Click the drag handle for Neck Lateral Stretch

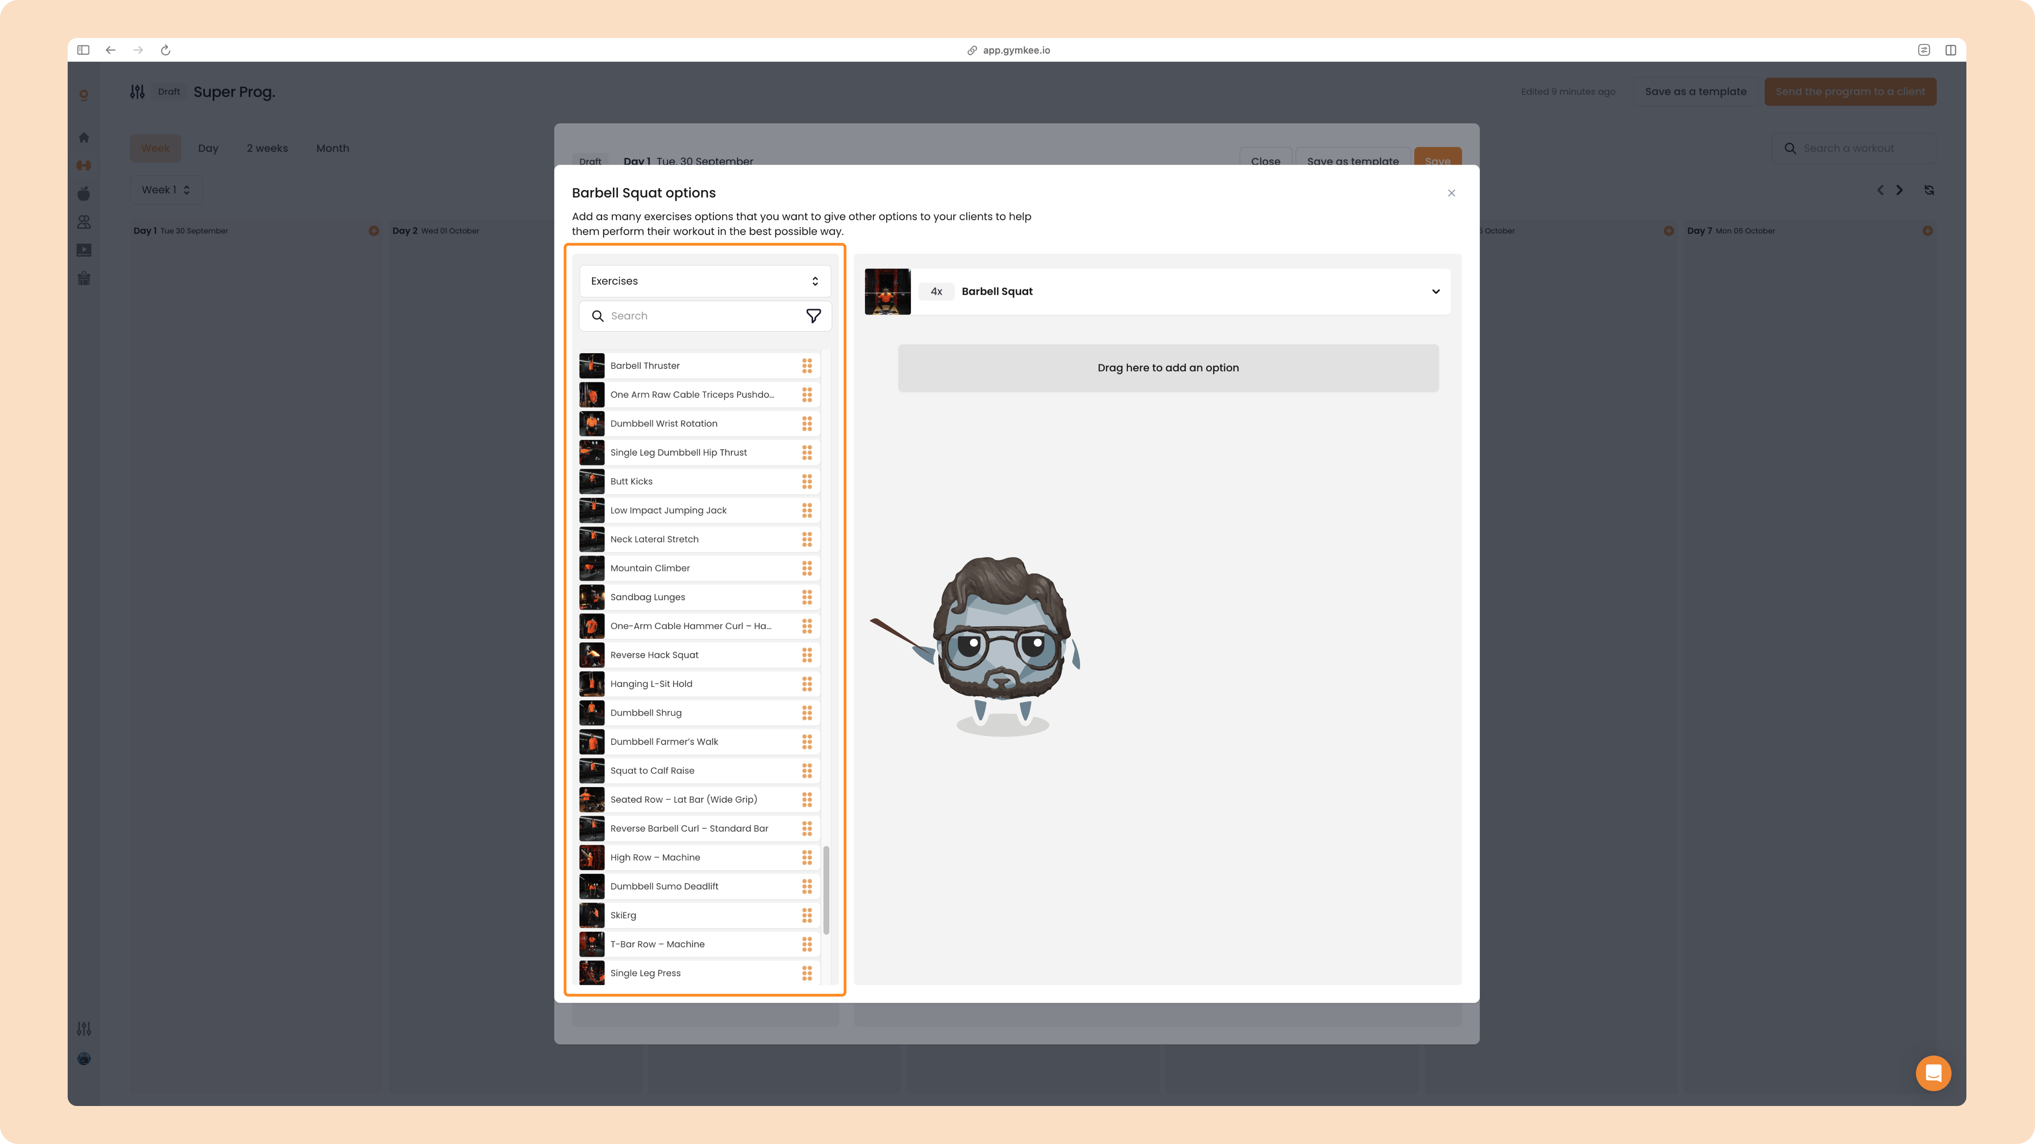[807, 540]
